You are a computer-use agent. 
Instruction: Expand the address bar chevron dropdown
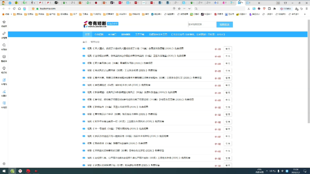[189, 9]
